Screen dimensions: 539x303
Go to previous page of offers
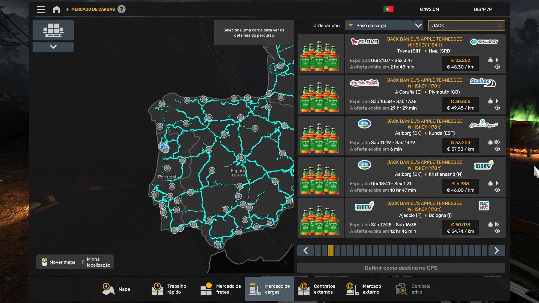coord(306,250)
